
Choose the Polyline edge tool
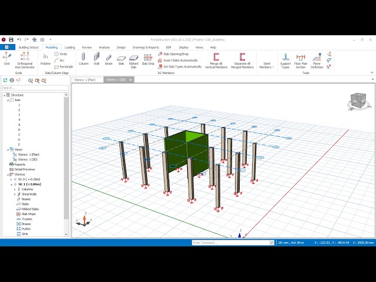pos(45,59)
